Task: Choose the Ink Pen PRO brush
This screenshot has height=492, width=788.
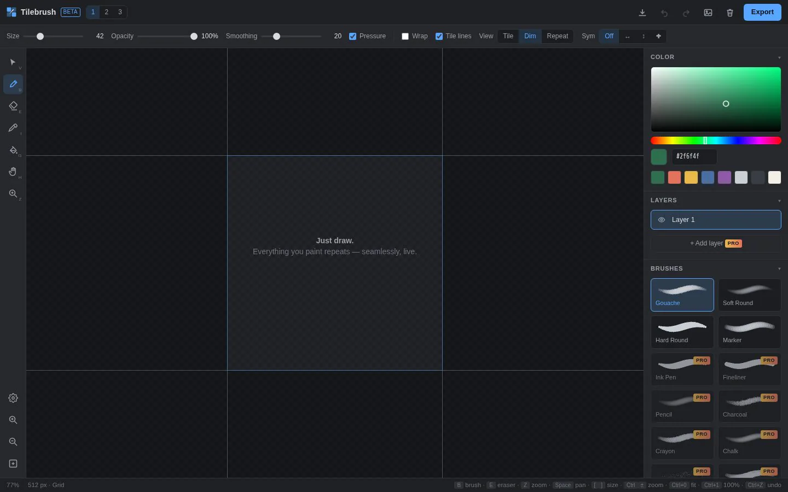Action: (x=682, y=369)
